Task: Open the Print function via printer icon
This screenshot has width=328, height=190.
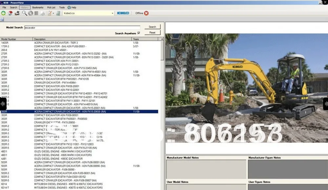Action: 16,13
